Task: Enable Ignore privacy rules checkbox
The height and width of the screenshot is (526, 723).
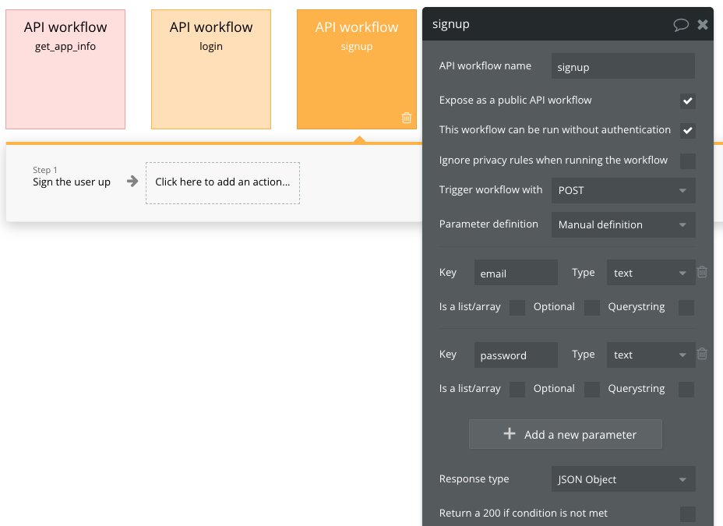Action: click(x=687, y=161)
